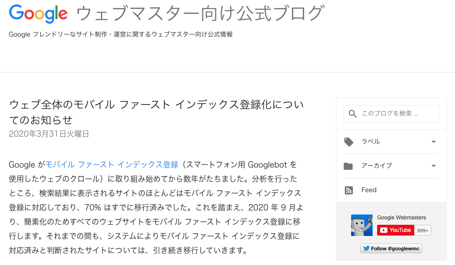Click the 999+ subscriber count badge
This screenshot has height=265, width=455.
click(x=422, y=230)
